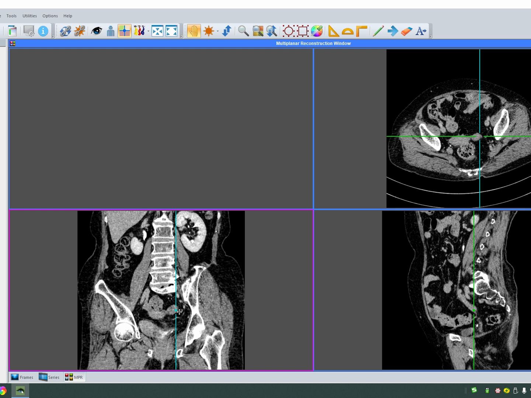531x398 pixels.
Task: Select the red dotted rectangular ROI tool
Action: point(303,31)
